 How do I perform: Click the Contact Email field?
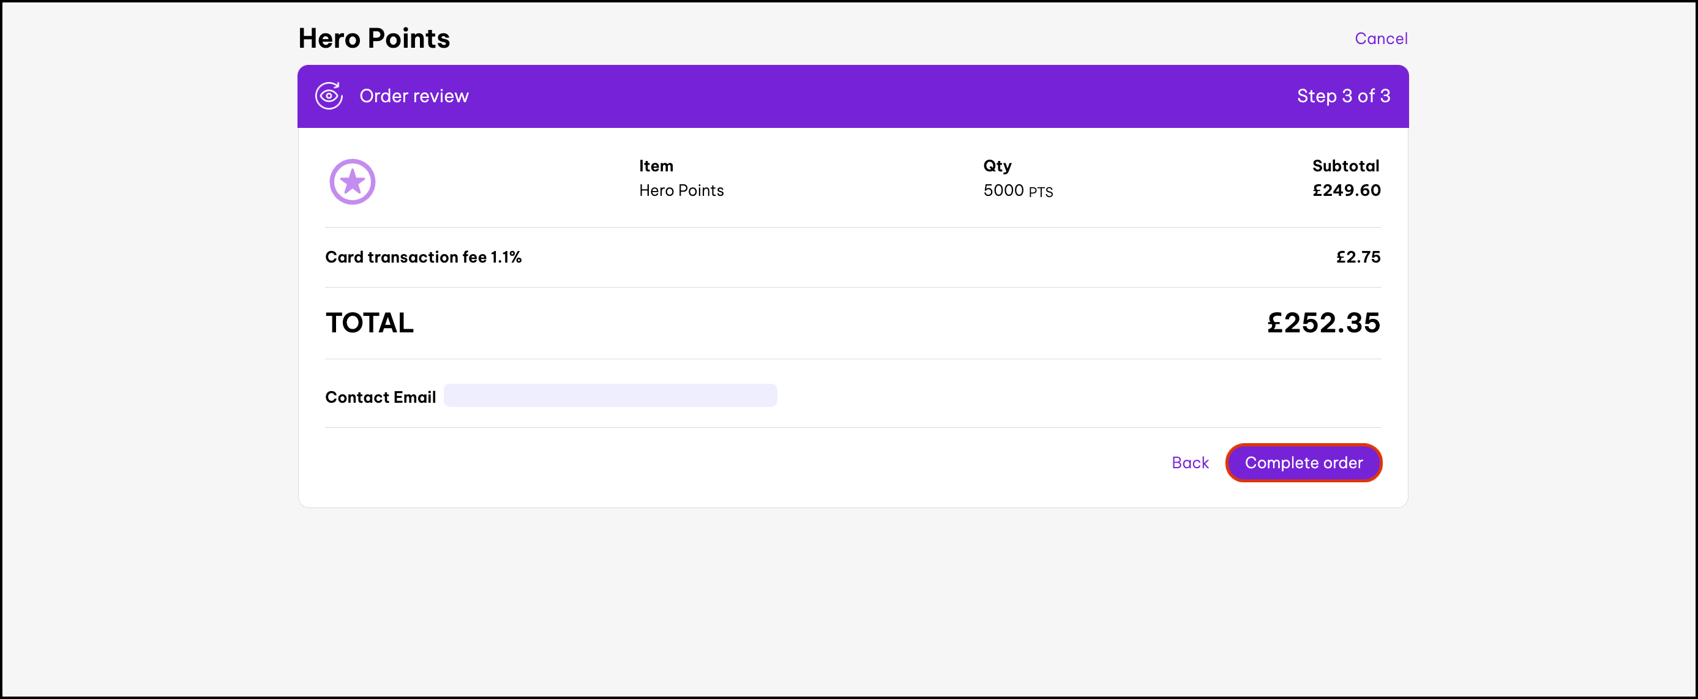pyautogui.click(x=610, y=395)
